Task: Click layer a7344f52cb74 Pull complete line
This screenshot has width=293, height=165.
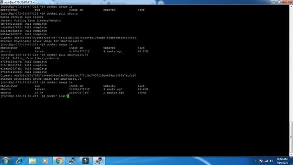Action: click(23, 62)
